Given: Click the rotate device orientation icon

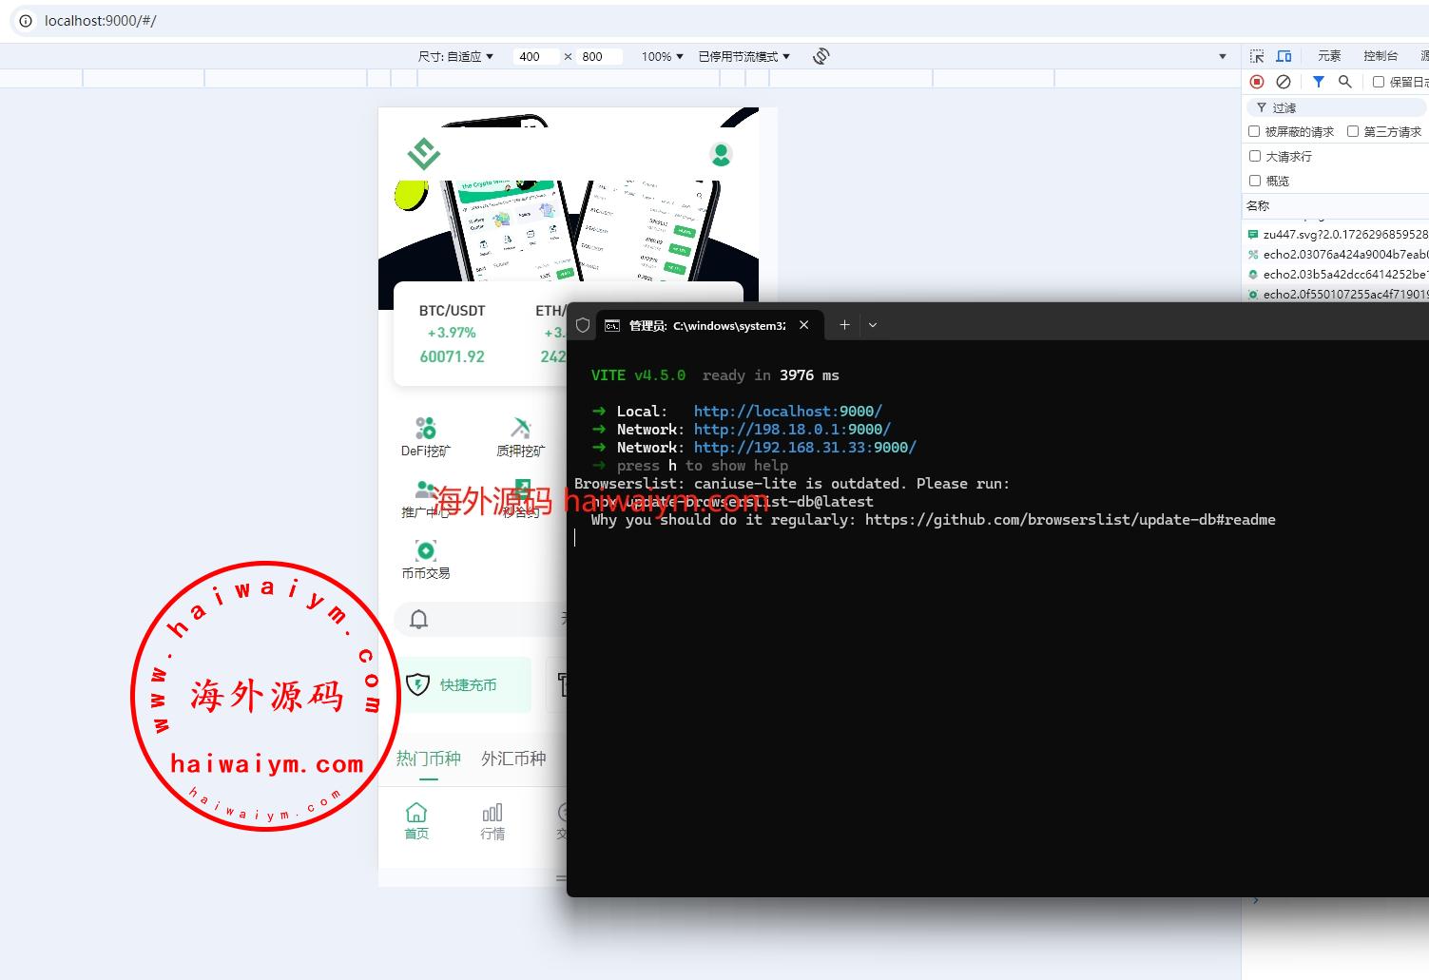Looking at the screenshot, I should point(821,56).
